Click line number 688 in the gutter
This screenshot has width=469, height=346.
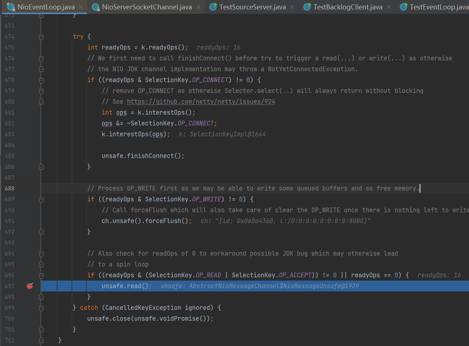[10, 188]
